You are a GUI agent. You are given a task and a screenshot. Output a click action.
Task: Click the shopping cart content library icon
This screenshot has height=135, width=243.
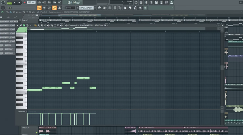point(145,8)
